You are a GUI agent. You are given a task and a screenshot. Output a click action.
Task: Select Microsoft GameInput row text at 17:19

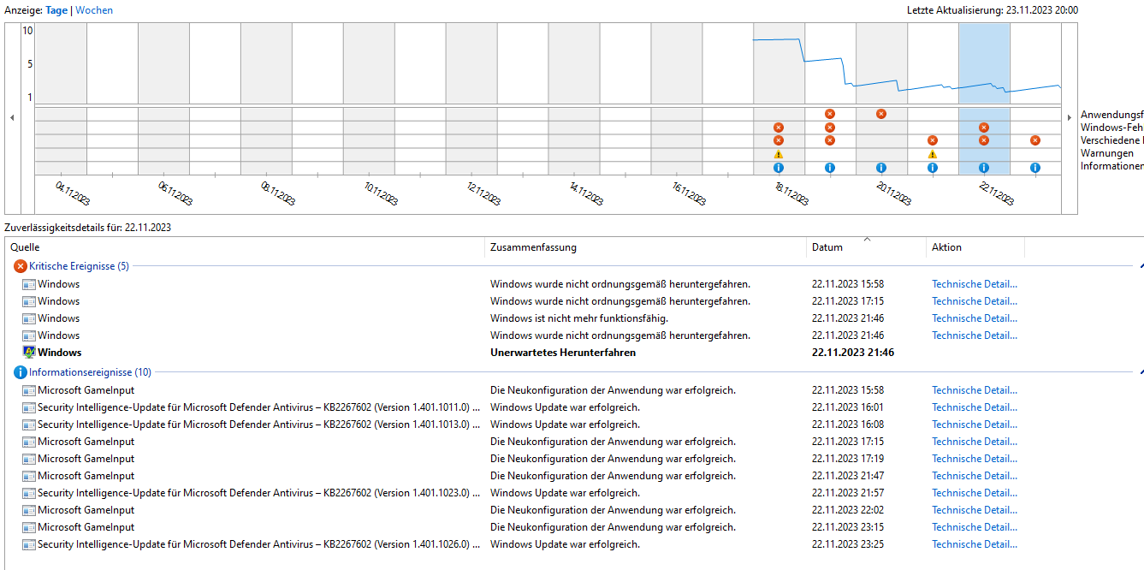tap(86, 459)
